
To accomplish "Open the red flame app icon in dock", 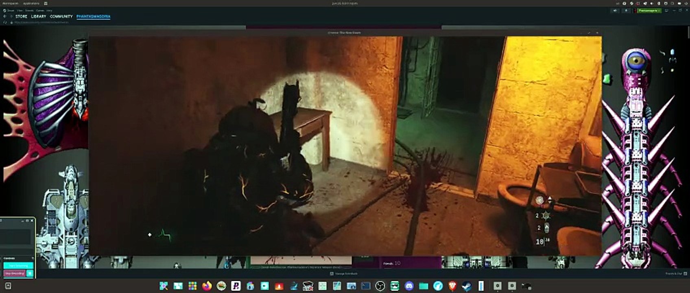I will [x=279, y=286].
